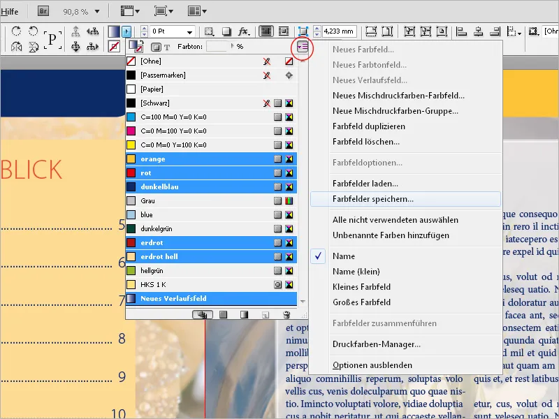
Task: Open the swatches panel flyout menu
Action: 303,47
